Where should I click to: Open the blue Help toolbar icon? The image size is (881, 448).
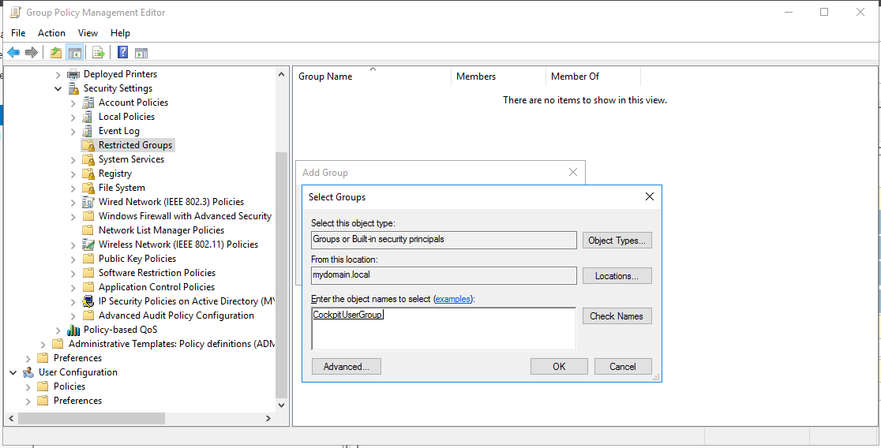(x=122, y=53)
